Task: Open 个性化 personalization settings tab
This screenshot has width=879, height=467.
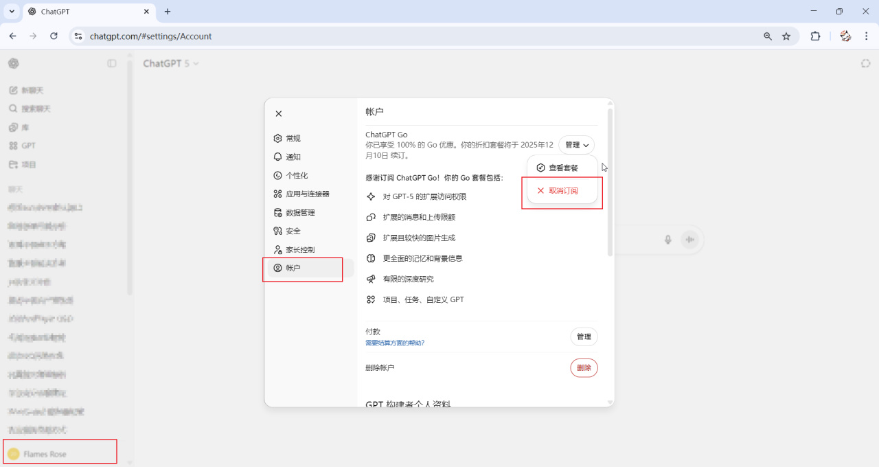Action: coord(310,175)
